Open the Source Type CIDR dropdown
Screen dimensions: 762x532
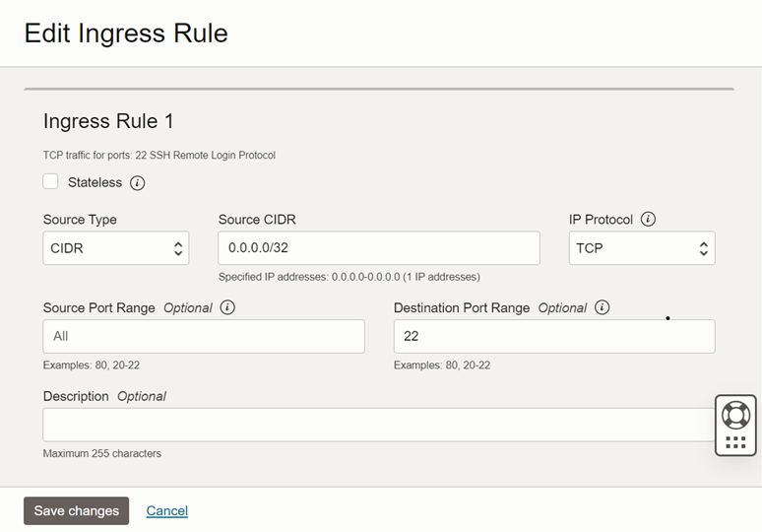coord(115,248)
